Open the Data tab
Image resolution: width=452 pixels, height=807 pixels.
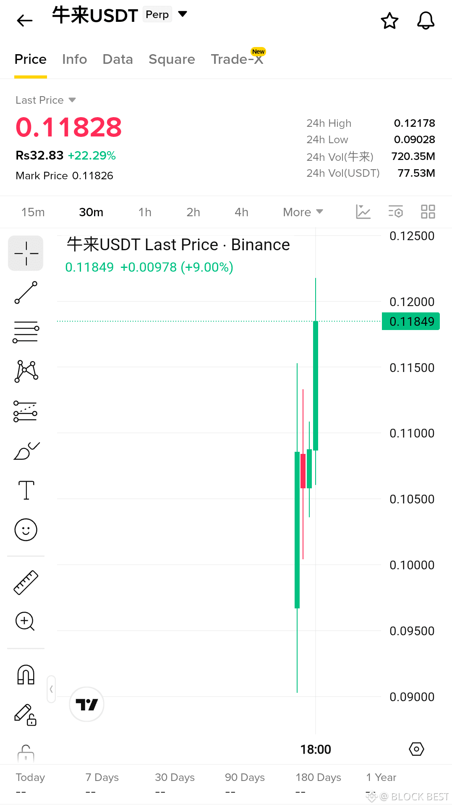[118, 59]
